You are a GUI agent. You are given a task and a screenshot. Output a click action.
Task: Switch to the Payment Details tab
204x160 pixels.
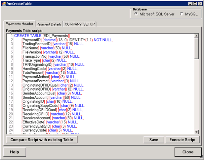tap(49, 24)
